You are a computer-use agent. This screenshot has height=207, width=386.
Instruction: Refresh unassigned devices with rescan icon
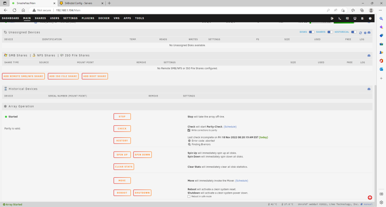(x=361, y=33)
